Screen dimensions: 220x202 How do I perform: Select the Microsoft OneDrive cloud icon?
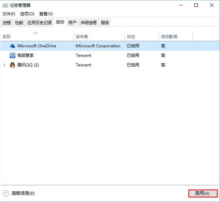[12, 46]
